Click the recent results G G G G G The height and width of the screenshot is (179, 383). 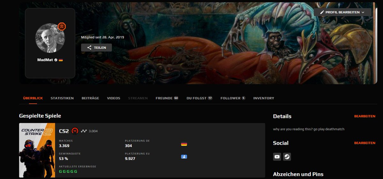coord(68,171)
